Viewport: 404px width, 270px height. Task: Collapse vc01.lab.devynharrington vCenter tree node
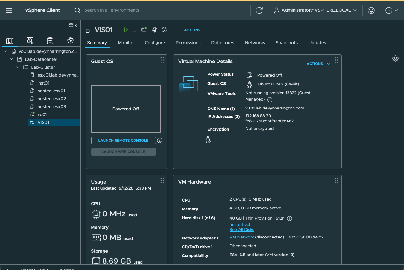pyautogui.click(x=5, y=51)
